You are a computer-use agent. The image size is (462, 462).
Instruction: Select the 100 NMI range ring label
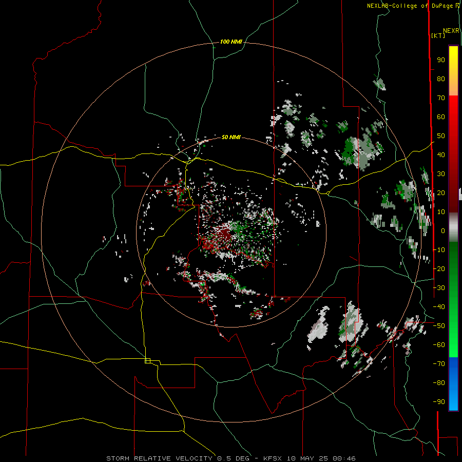click(231, 42)
